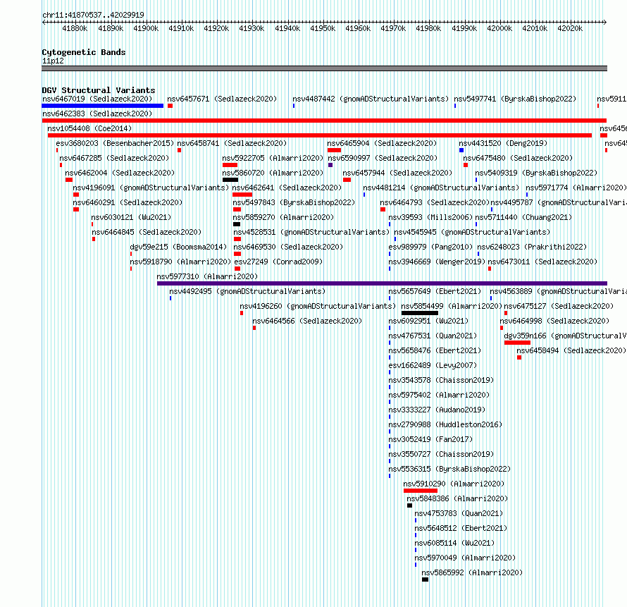Click nsv5657649 (Ebert2021) label
627x607 pixels.
(435, 291)
